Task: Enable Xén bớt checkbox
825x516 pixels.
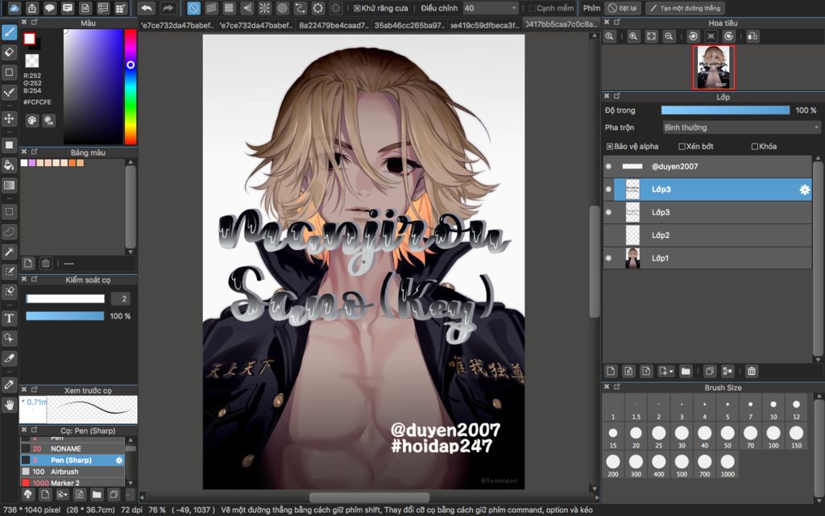Action: [x=682, y=147]
